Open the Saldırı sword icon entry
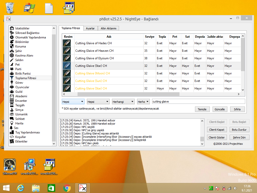 pyautogui.click(x=12, y=60)
